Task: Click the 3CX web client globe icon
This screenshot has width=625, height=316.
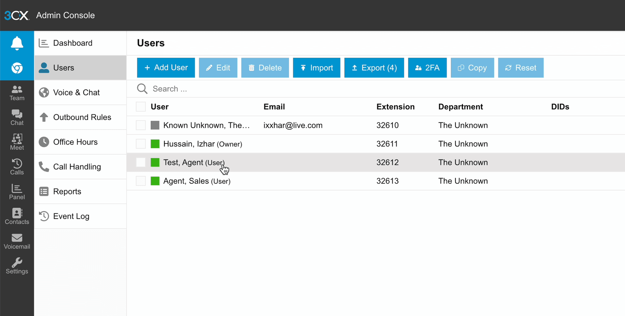Action: pyautogui.click(x=17, y=68)
